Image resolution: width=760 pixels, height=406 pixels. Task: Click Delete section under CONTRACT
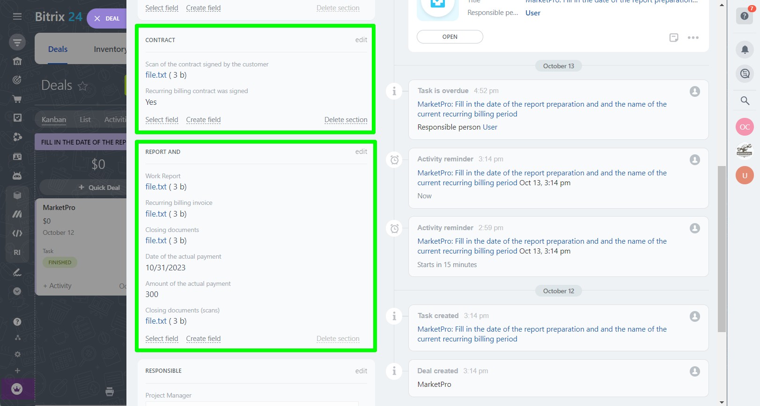[346, 120]
